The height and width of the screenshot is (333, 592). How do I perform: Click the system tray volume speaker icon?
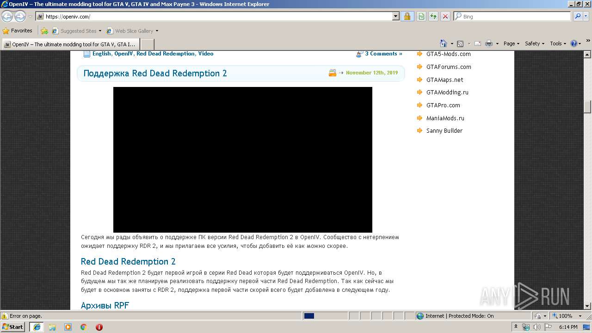[x=537, y=327]
